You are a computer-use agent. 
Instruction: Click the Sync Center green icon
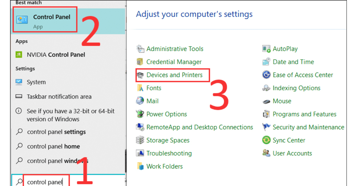[266, 140]
